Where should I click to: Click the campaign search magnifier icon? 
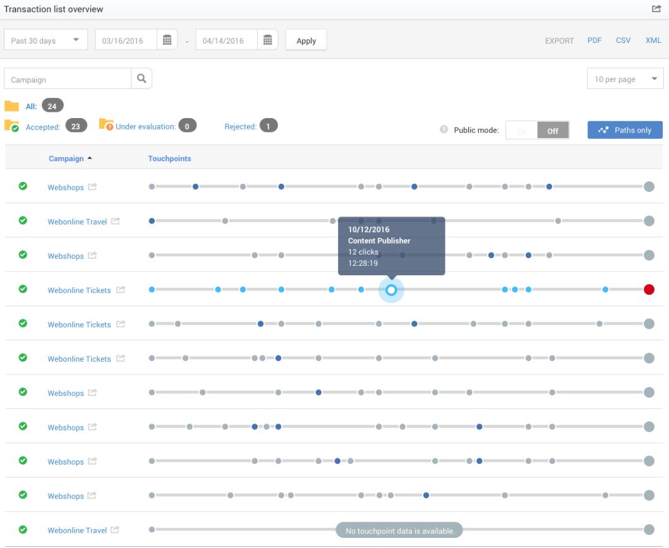coord(142,80)
